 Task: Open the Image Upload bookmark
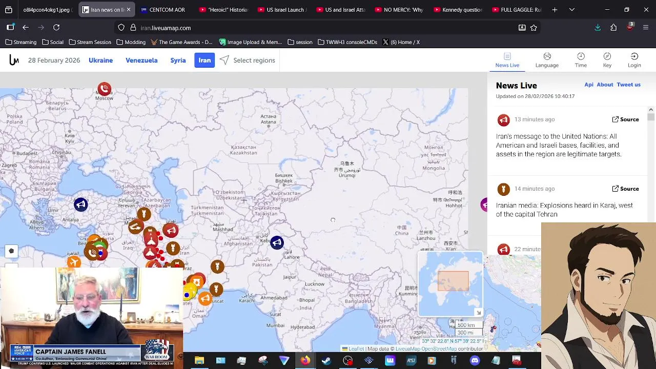coord(251,42)
